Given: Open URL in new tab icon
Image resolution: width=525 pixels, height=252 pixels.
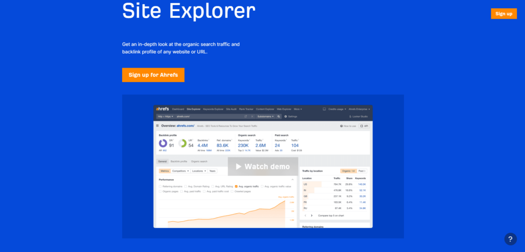Looking at the screenshot, I should click(246, 116).
